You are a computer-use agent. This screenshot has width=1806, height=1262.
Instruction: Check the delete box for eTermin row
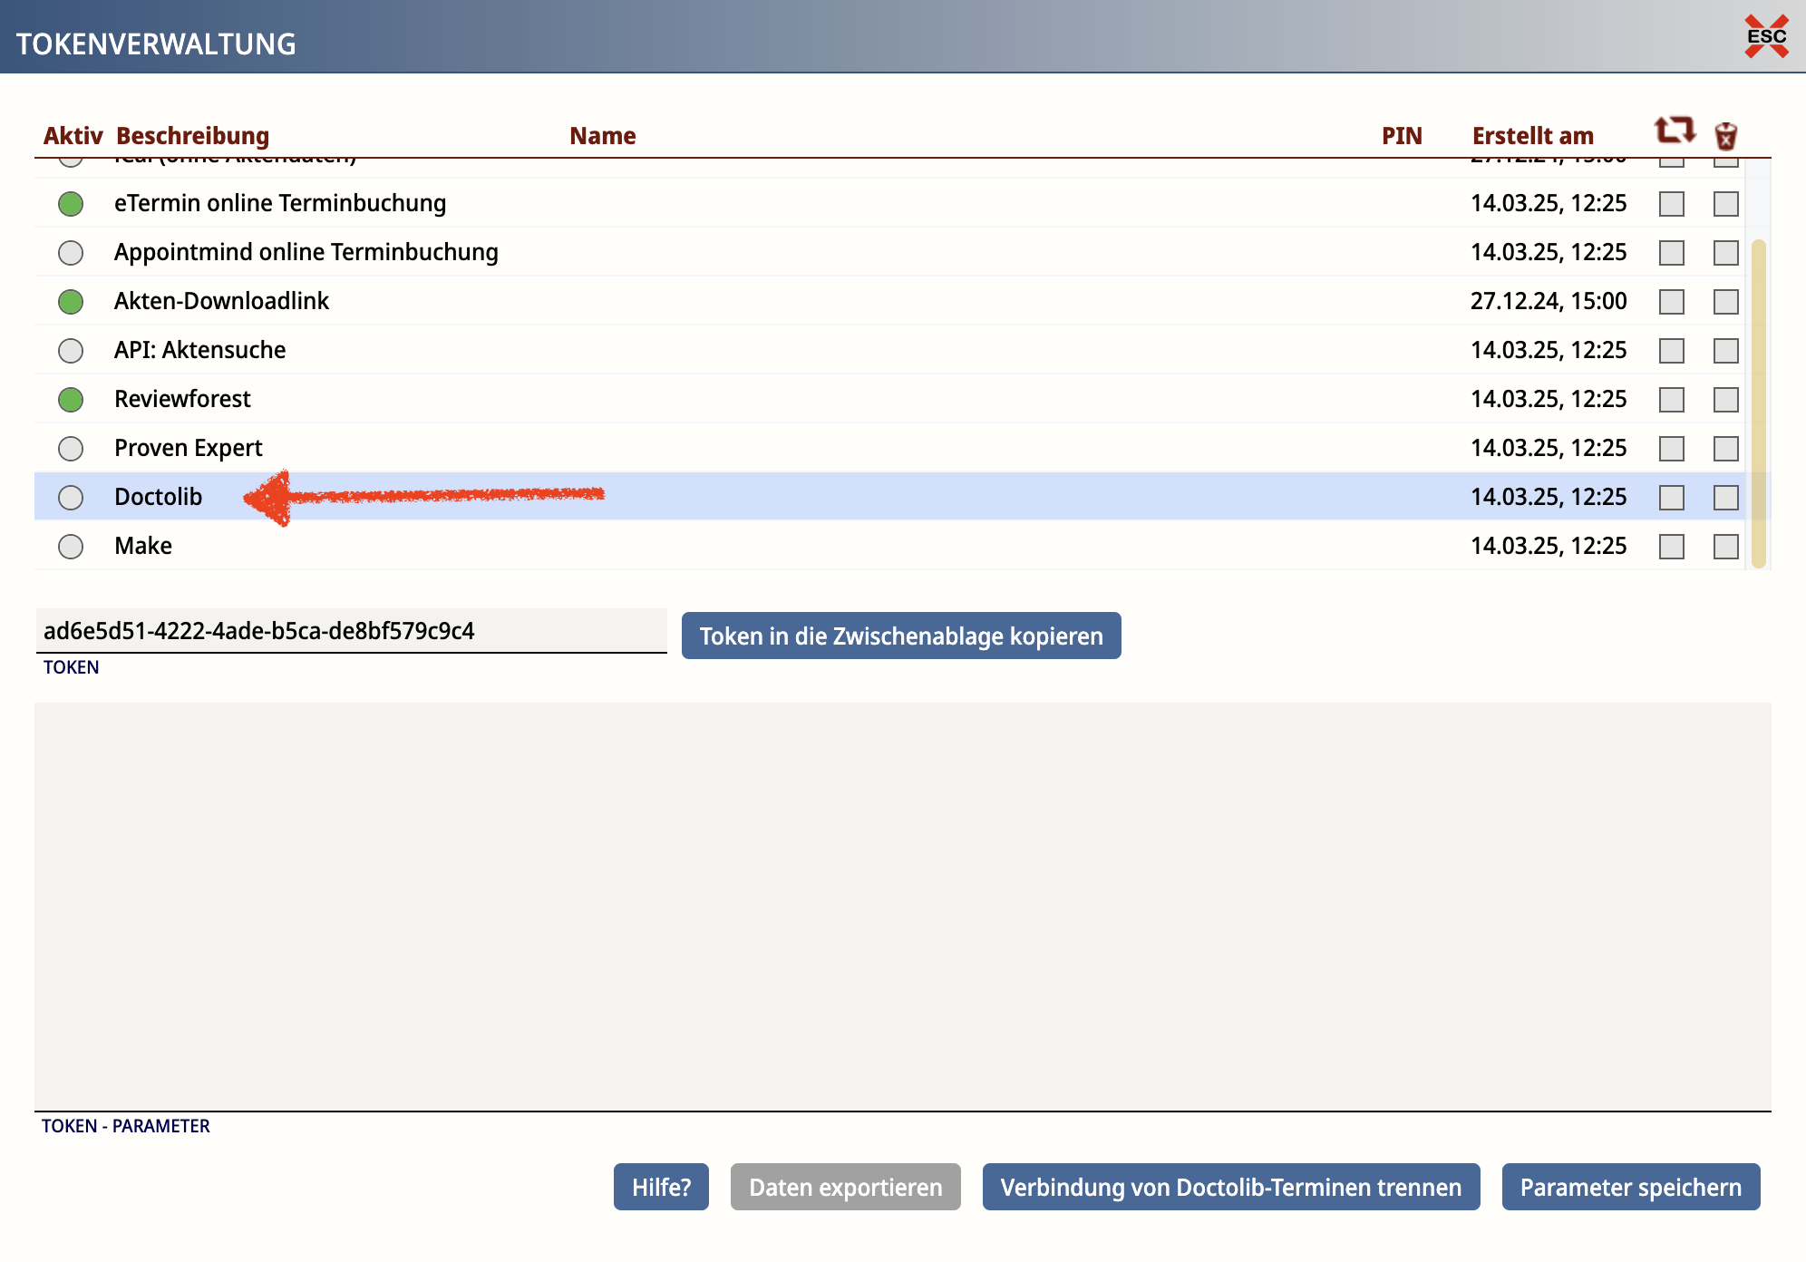(x=1726, y=204)
